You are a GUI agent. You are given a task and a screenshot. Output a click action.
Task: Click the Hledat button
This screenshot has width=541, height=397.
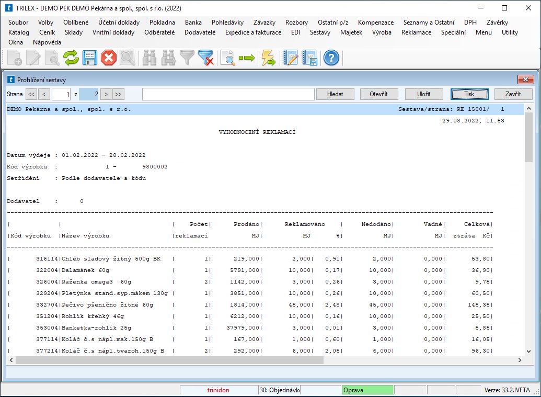click(335, 94)
